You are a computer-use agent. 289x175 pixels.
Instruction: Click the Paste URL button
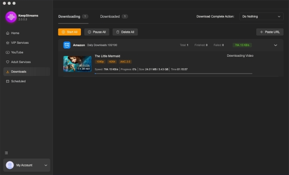coord(270,32)
